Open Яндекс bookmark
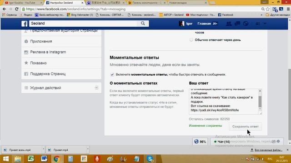The width and height of the screenshot is (291, 163). pos(26,15)
